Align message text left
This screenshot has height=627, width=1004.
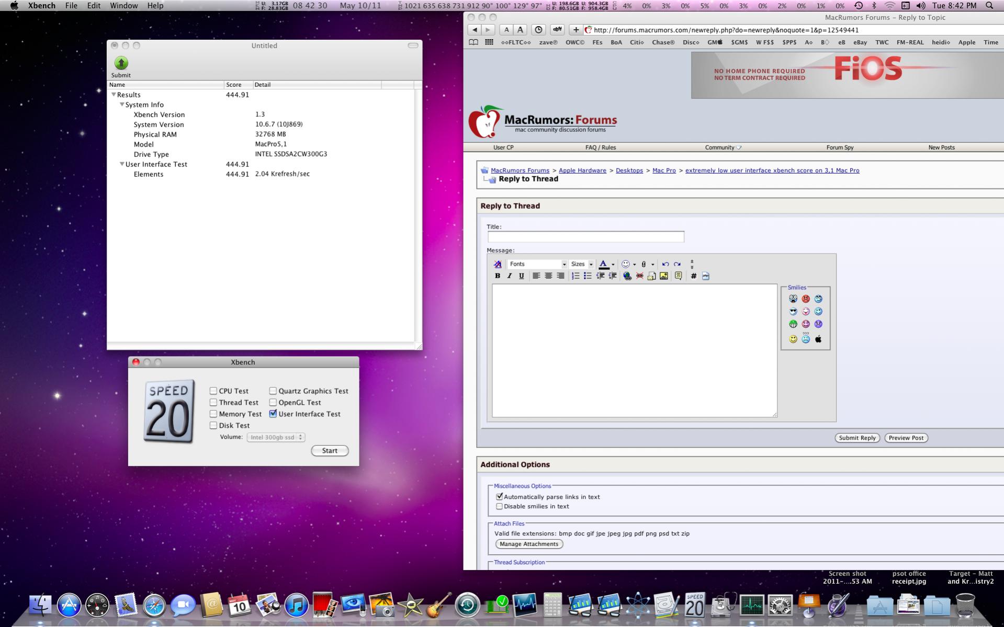pos(536,276)
